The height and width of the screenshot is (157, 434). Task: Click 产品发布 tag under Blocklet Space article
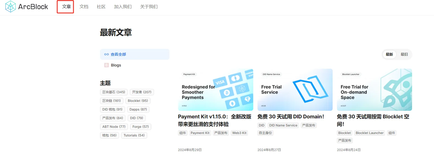tap(345, 141)
